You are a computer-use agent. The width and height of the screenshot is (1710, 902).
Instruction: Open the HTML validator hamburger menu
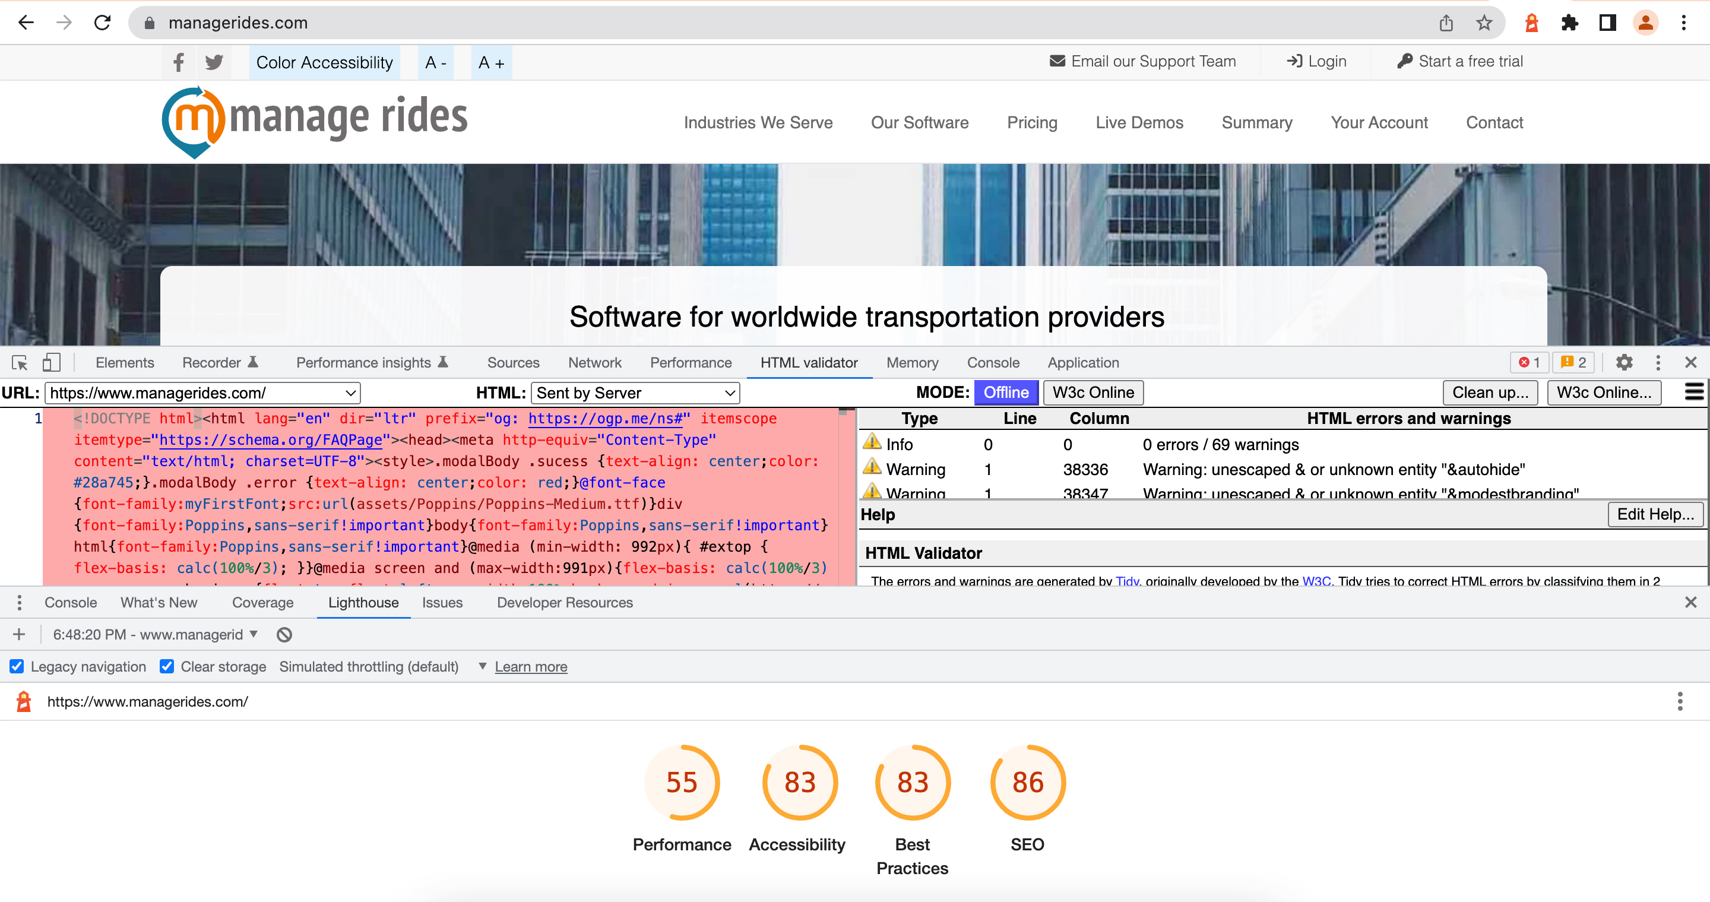coord(1693,391)
